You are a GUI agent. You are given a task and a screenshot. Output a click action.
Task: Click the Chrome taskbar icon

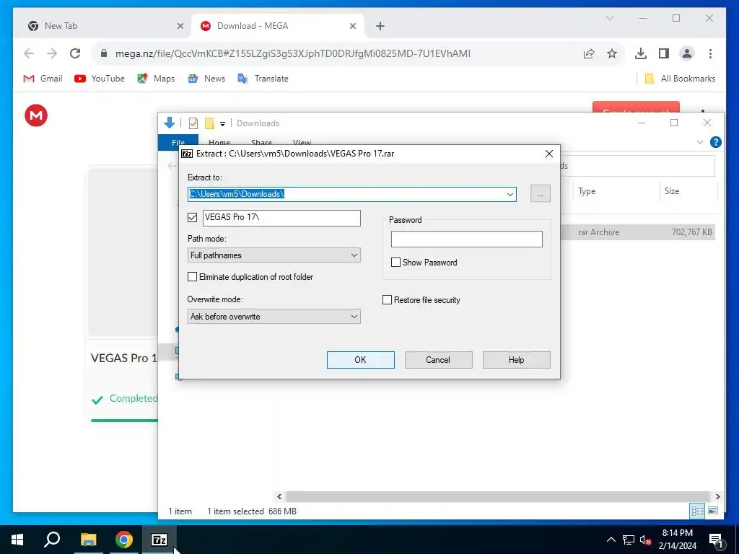tap(124, 540)
